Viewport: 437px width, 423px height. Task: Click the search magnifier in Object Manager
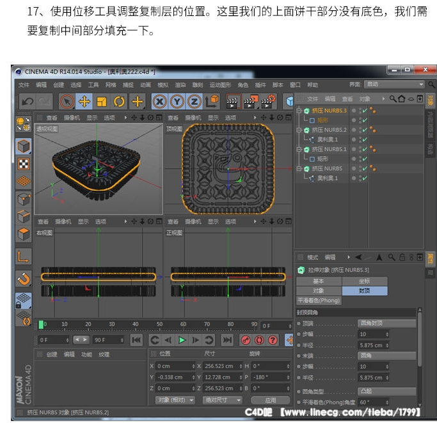point(393,99)
